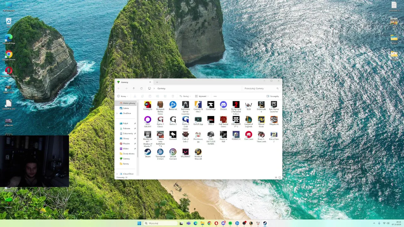Launch the Battle.net shortcut
The width and height of the screenshot is (404, 227).
click(x=173, y=106)
